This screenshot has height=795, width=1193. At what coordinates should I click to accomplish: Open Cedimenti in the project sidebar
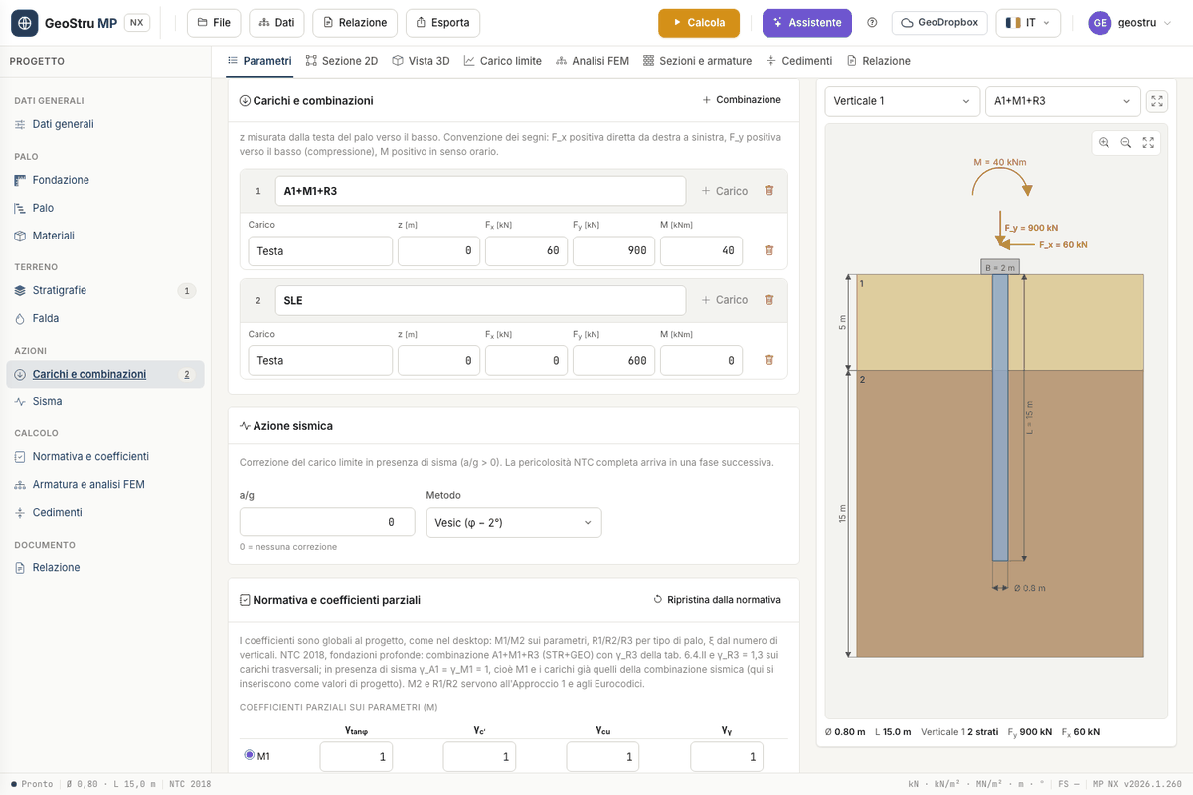point(105,512)
